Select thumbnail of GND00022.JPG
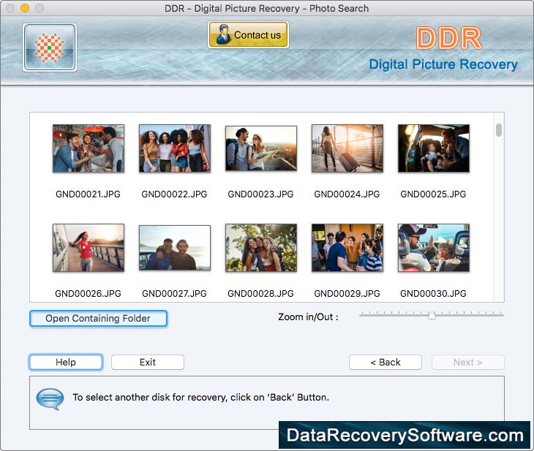 pyautogui.click(x=175, y=148)
